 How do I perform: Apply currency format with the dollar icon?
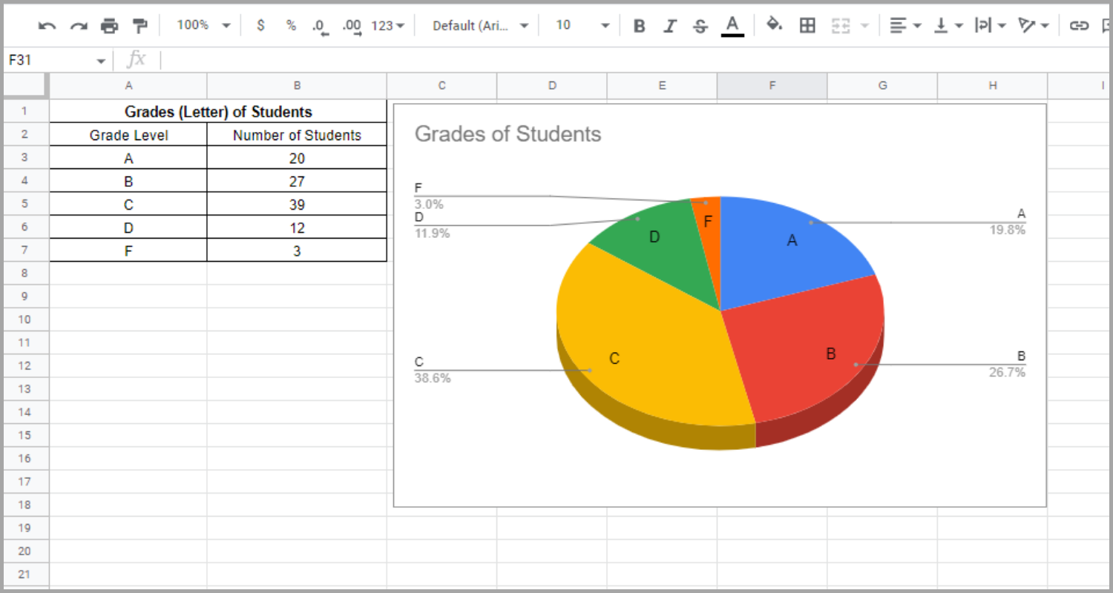click(x=260, y=24)
